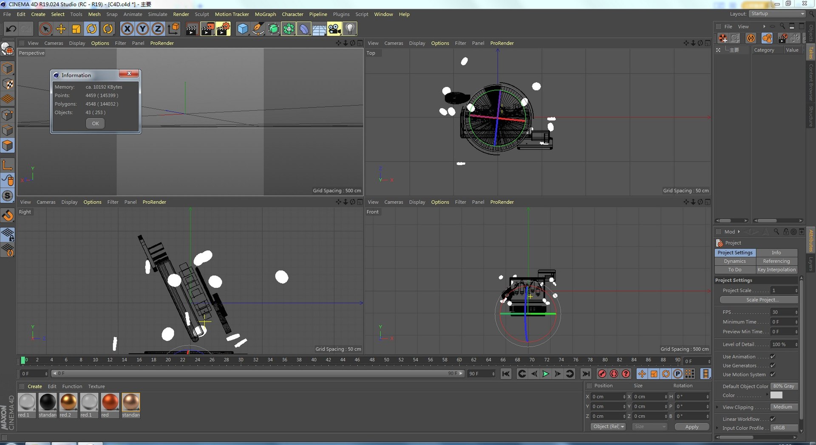Open View Clipping Medium dropdown
Viewport: 816px width, 445px height.
pos(784,407)
